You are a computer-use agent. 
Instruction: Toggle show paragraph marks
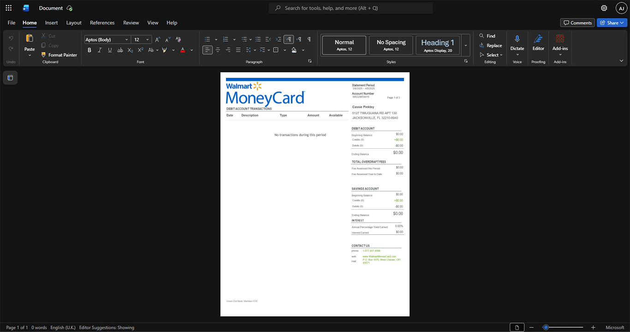pyautogui.click(x=309, y=40)
